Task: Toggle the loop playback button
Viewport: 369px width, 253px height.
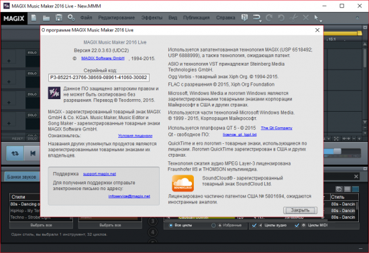Action: pos(15,153)
